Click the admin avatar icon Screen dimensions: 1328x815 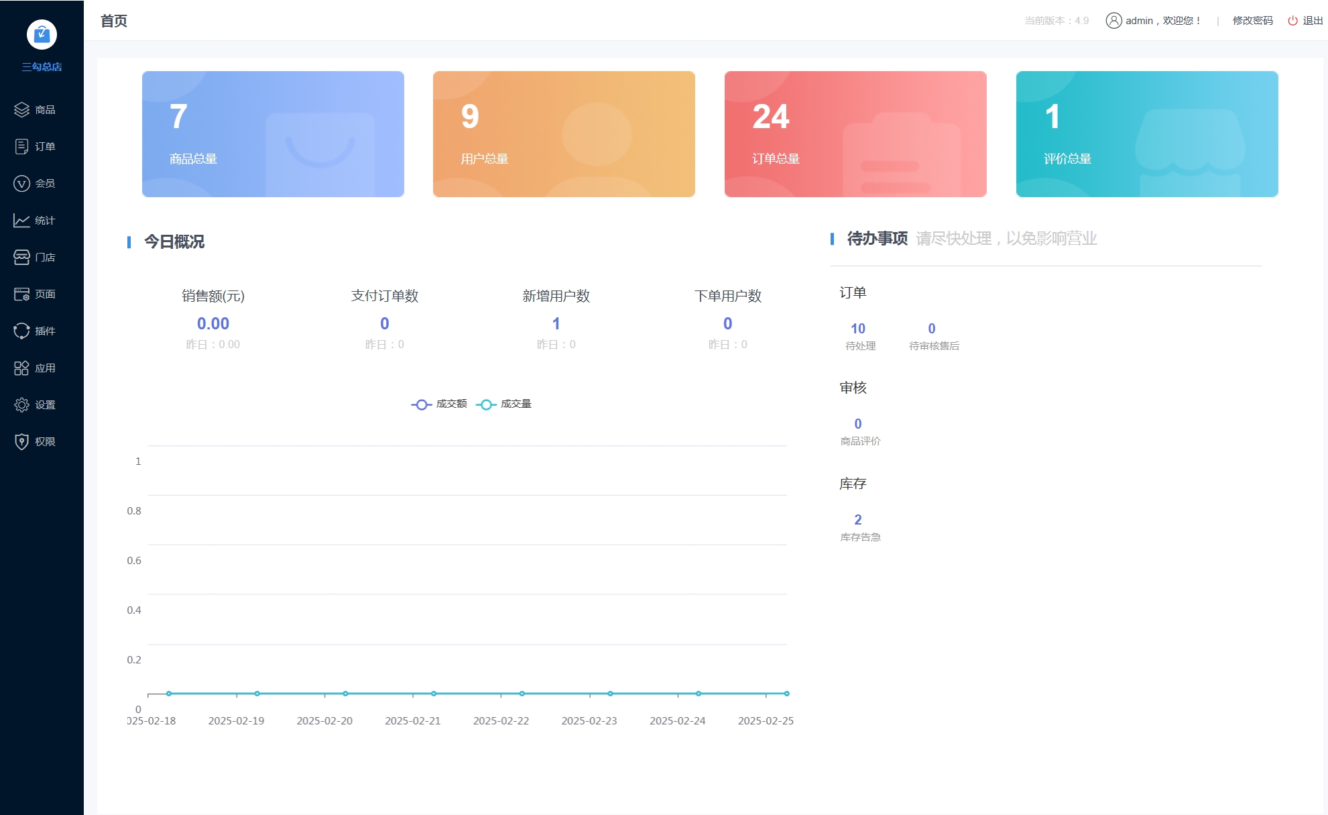click(x=1113, y=20)
